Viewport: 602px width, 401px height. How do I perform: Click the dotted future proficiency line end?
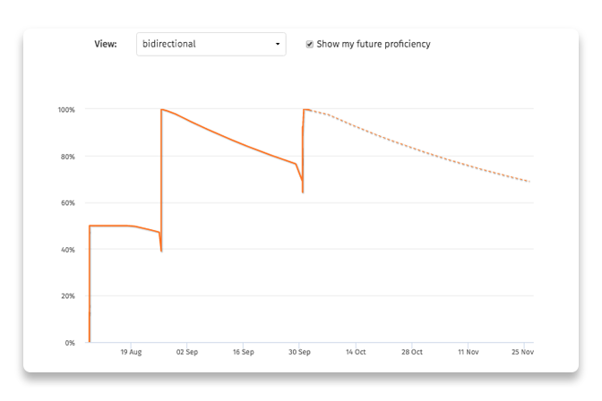529,181
